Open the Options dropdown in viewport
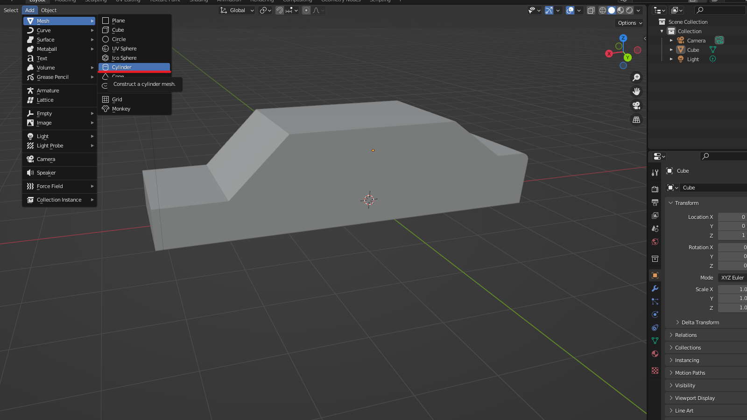The width and height of the screenshot is (747, 420). click(x=630, y=23)
